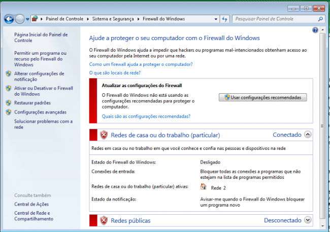
Task: Click shield icon beside Alterar configurações de notificação
Action: tap(9, 73)
